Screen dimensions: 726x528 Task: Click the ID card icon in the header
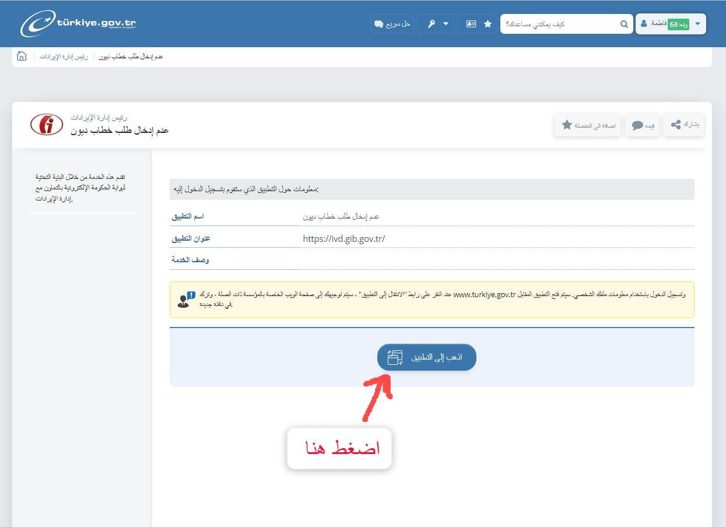point(471,24)
